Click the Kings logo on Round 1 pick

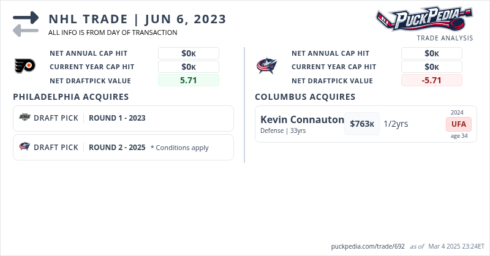[x=24, y=118]
